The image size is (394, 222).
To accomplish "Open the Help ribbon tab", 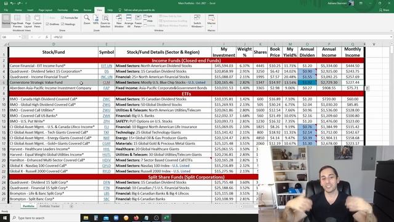I will (x=110, y=10).
